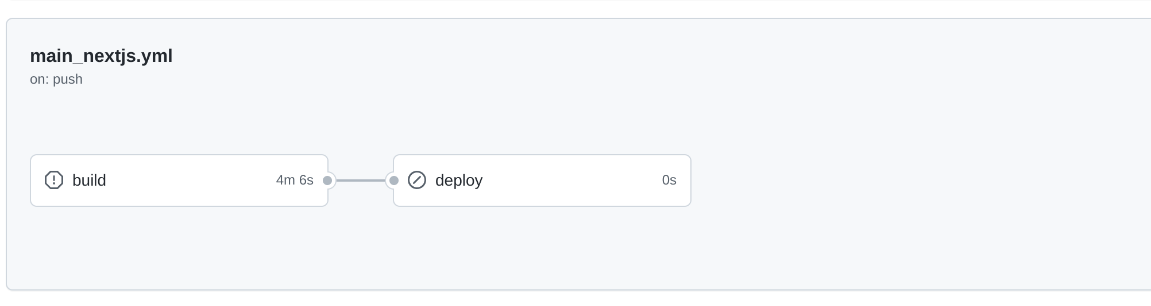Click empty canvas below the deploy card
This screenshot has height=306, width=1151.
542,246
